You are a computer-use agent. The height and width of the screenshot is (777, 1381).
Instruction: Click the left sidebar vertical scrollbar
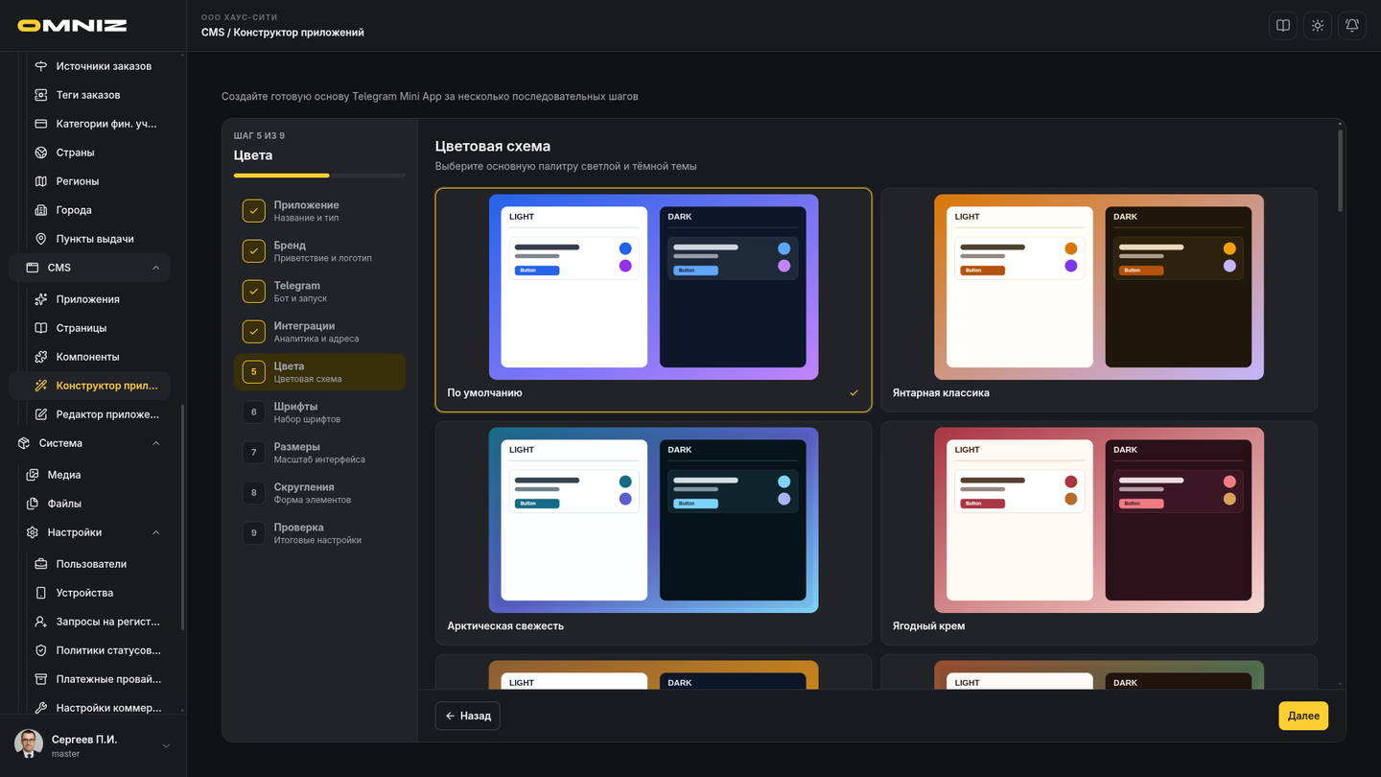(182, 518)
